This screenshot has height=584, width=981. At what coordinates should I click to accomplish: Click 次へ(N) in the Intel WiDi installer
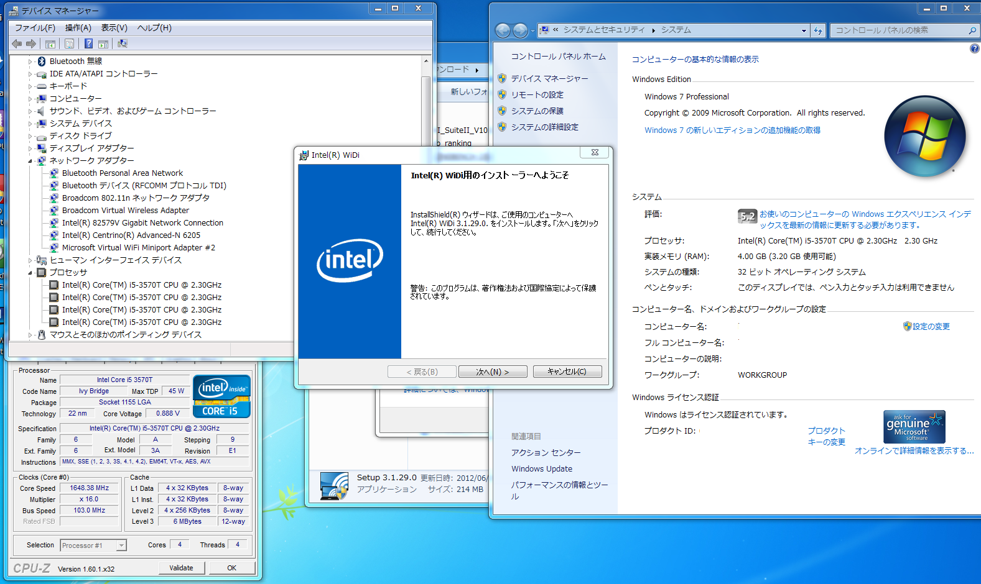(492, 372)
